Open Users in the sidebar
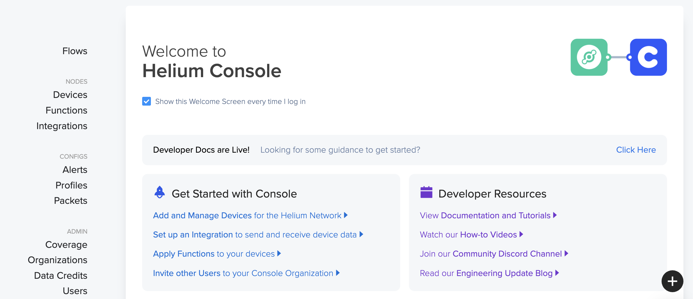Image resolution: width=693 pixels, height=299 pixels. coord(75,291)
